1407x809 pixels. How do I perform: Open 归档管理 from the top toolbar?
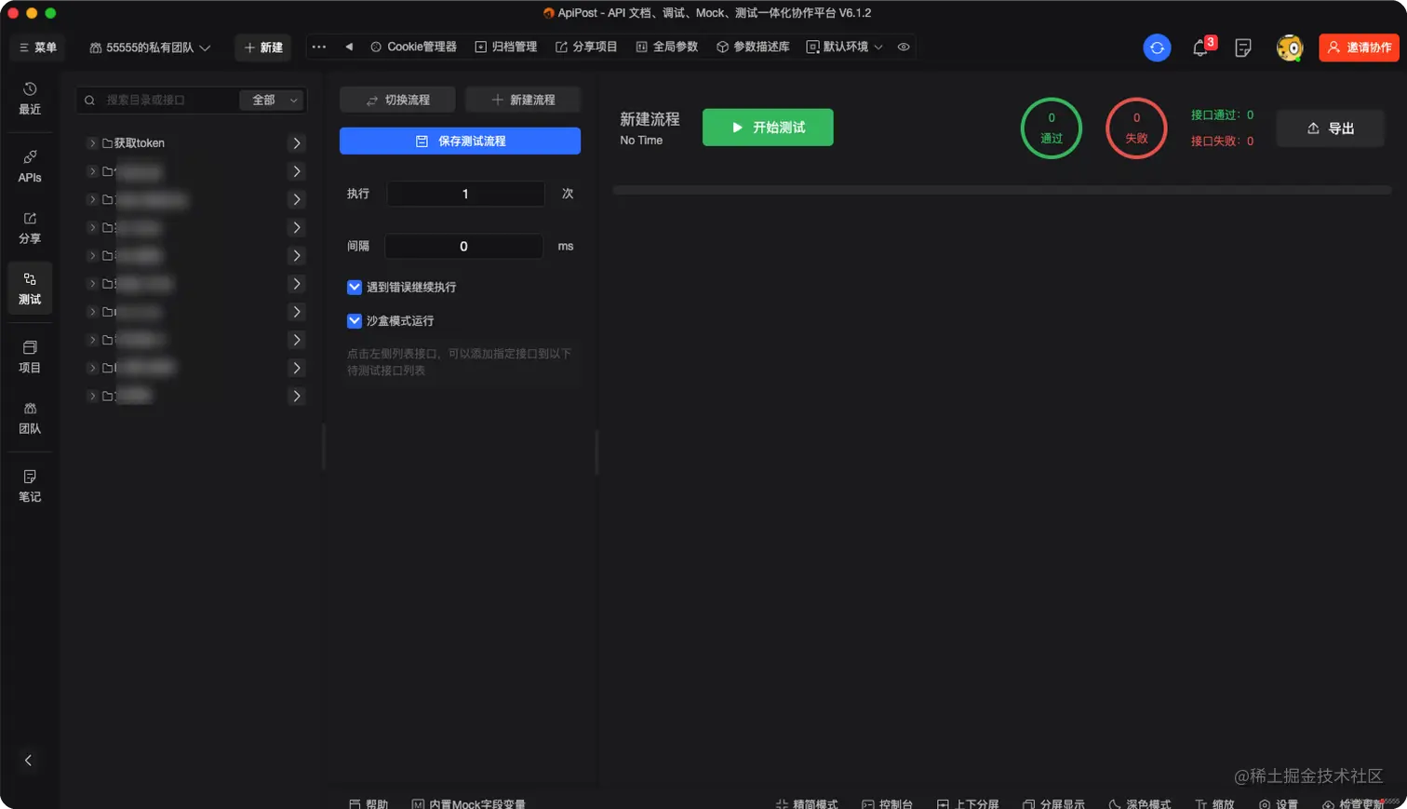[x=505, y=46]
